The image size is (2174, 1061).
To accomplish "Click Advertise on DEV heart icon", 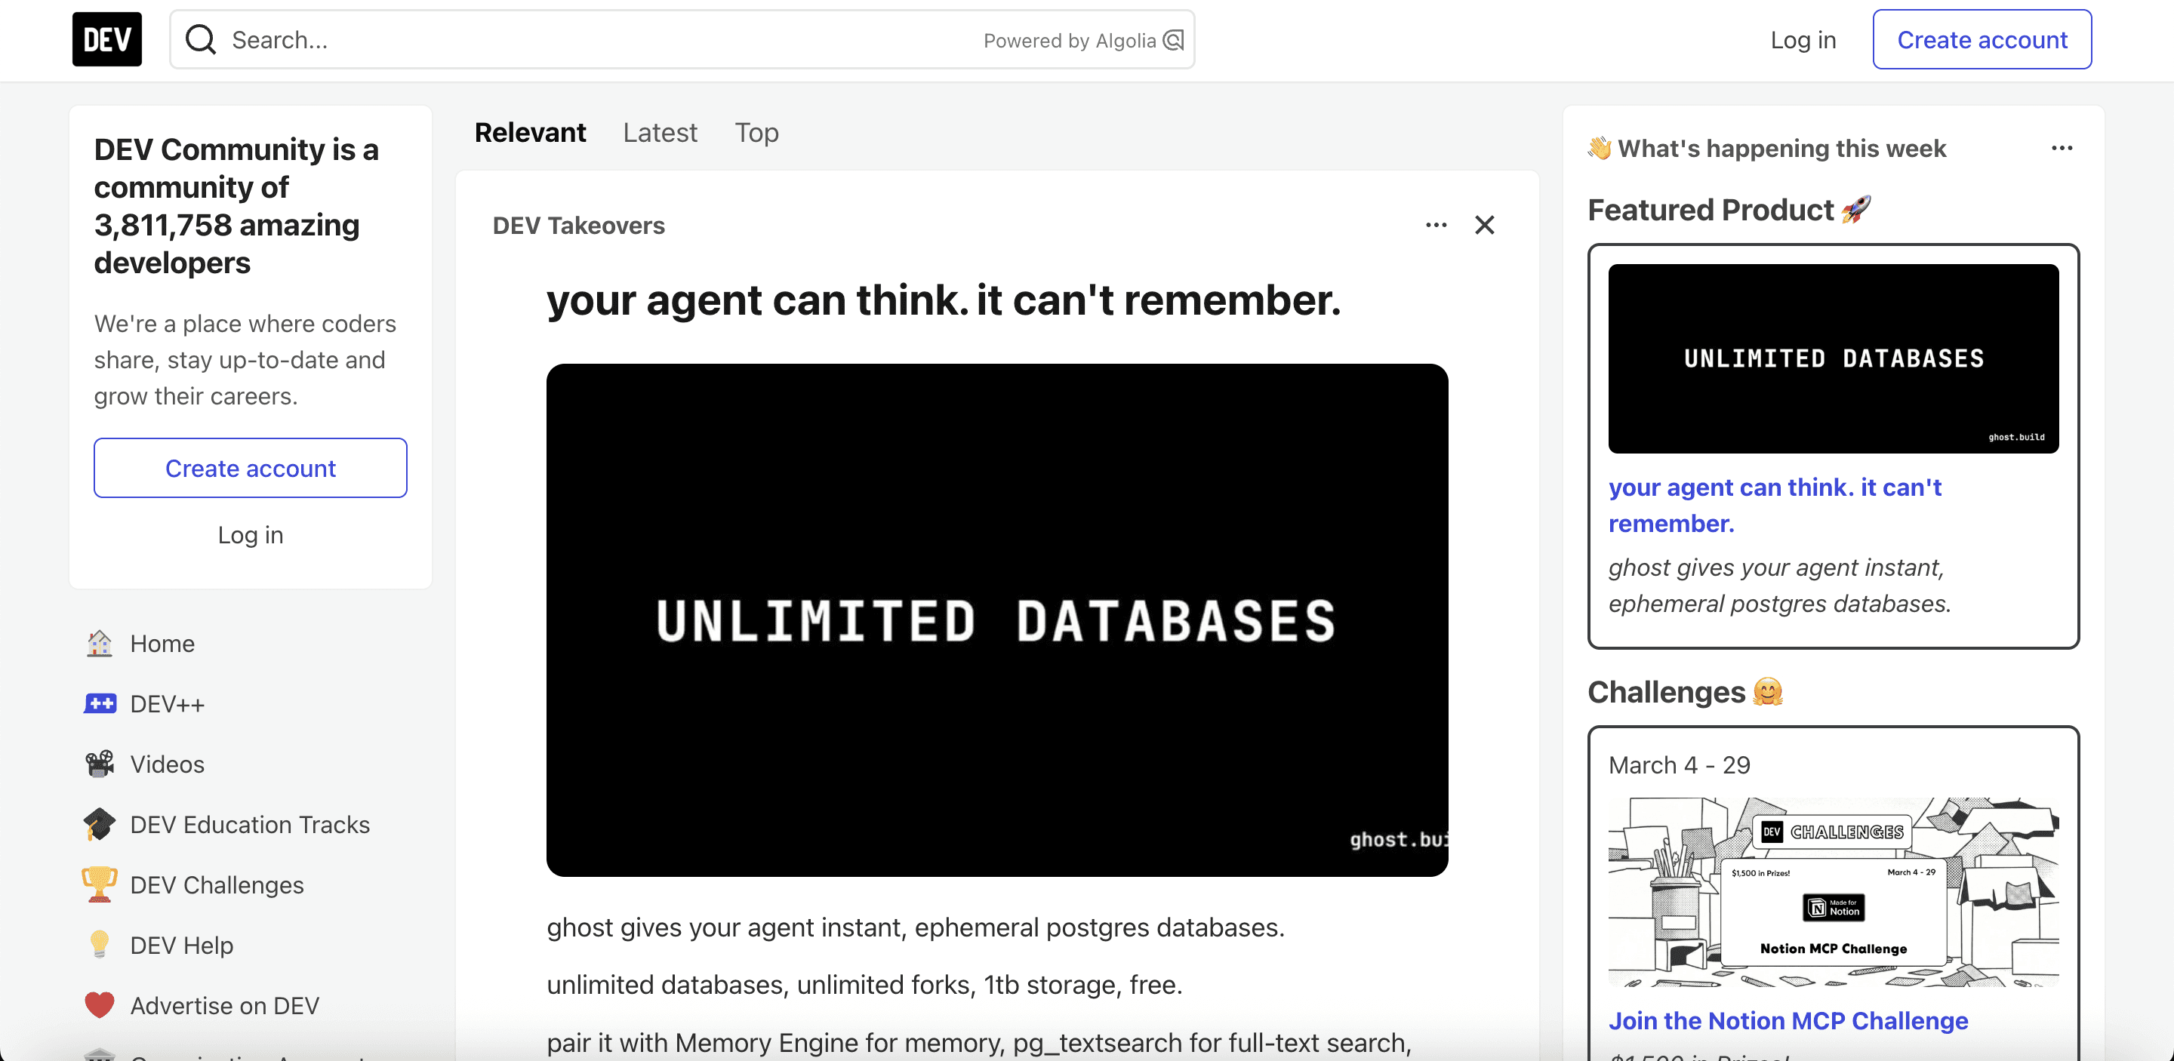I will click(x=100, y=1005).
